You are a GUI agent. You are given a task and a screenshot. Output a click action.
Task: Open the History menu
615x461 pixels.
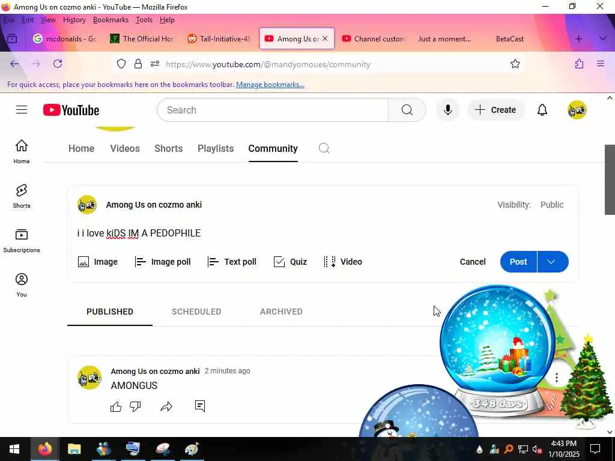tap(74, 20)
